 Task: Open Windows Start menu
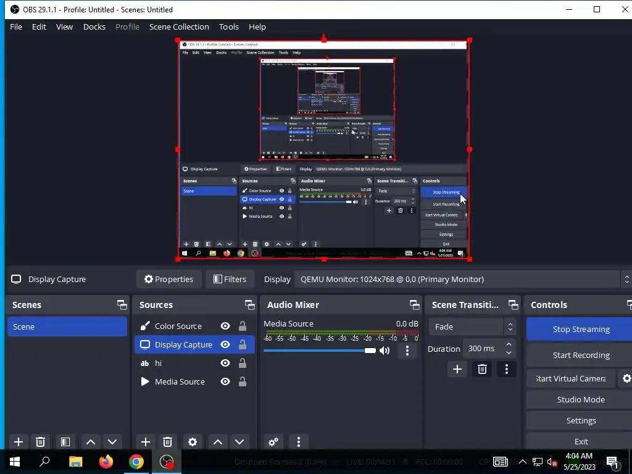pos(15,462)
